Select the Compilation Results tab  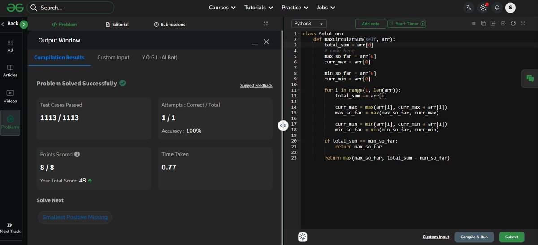coord(59,57)
